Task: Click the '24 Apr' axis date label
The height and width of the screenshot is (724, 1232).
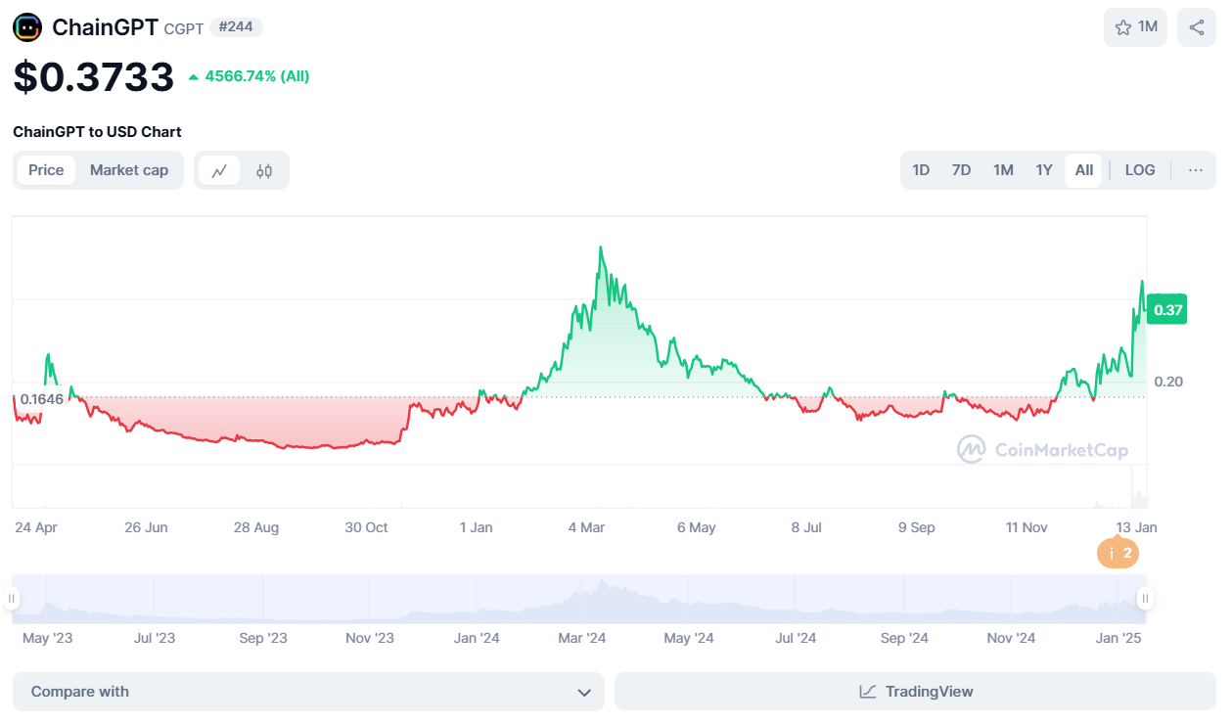Action: click(x=36, y=527)
